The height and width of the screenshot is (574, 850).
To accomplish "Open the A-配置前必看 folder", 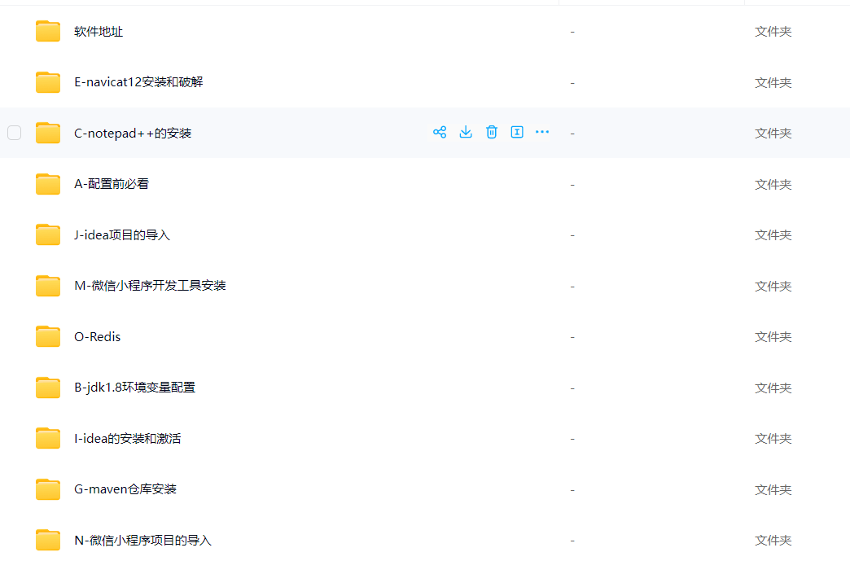I will (x=111, y=183).
